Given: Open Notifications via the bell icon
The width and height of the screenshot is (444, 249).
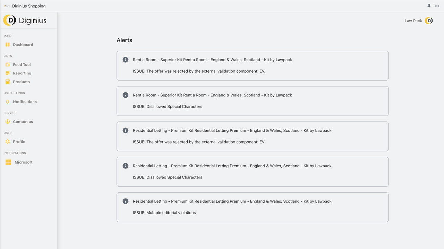Looking at the screenshot, I should click(8, 101).
